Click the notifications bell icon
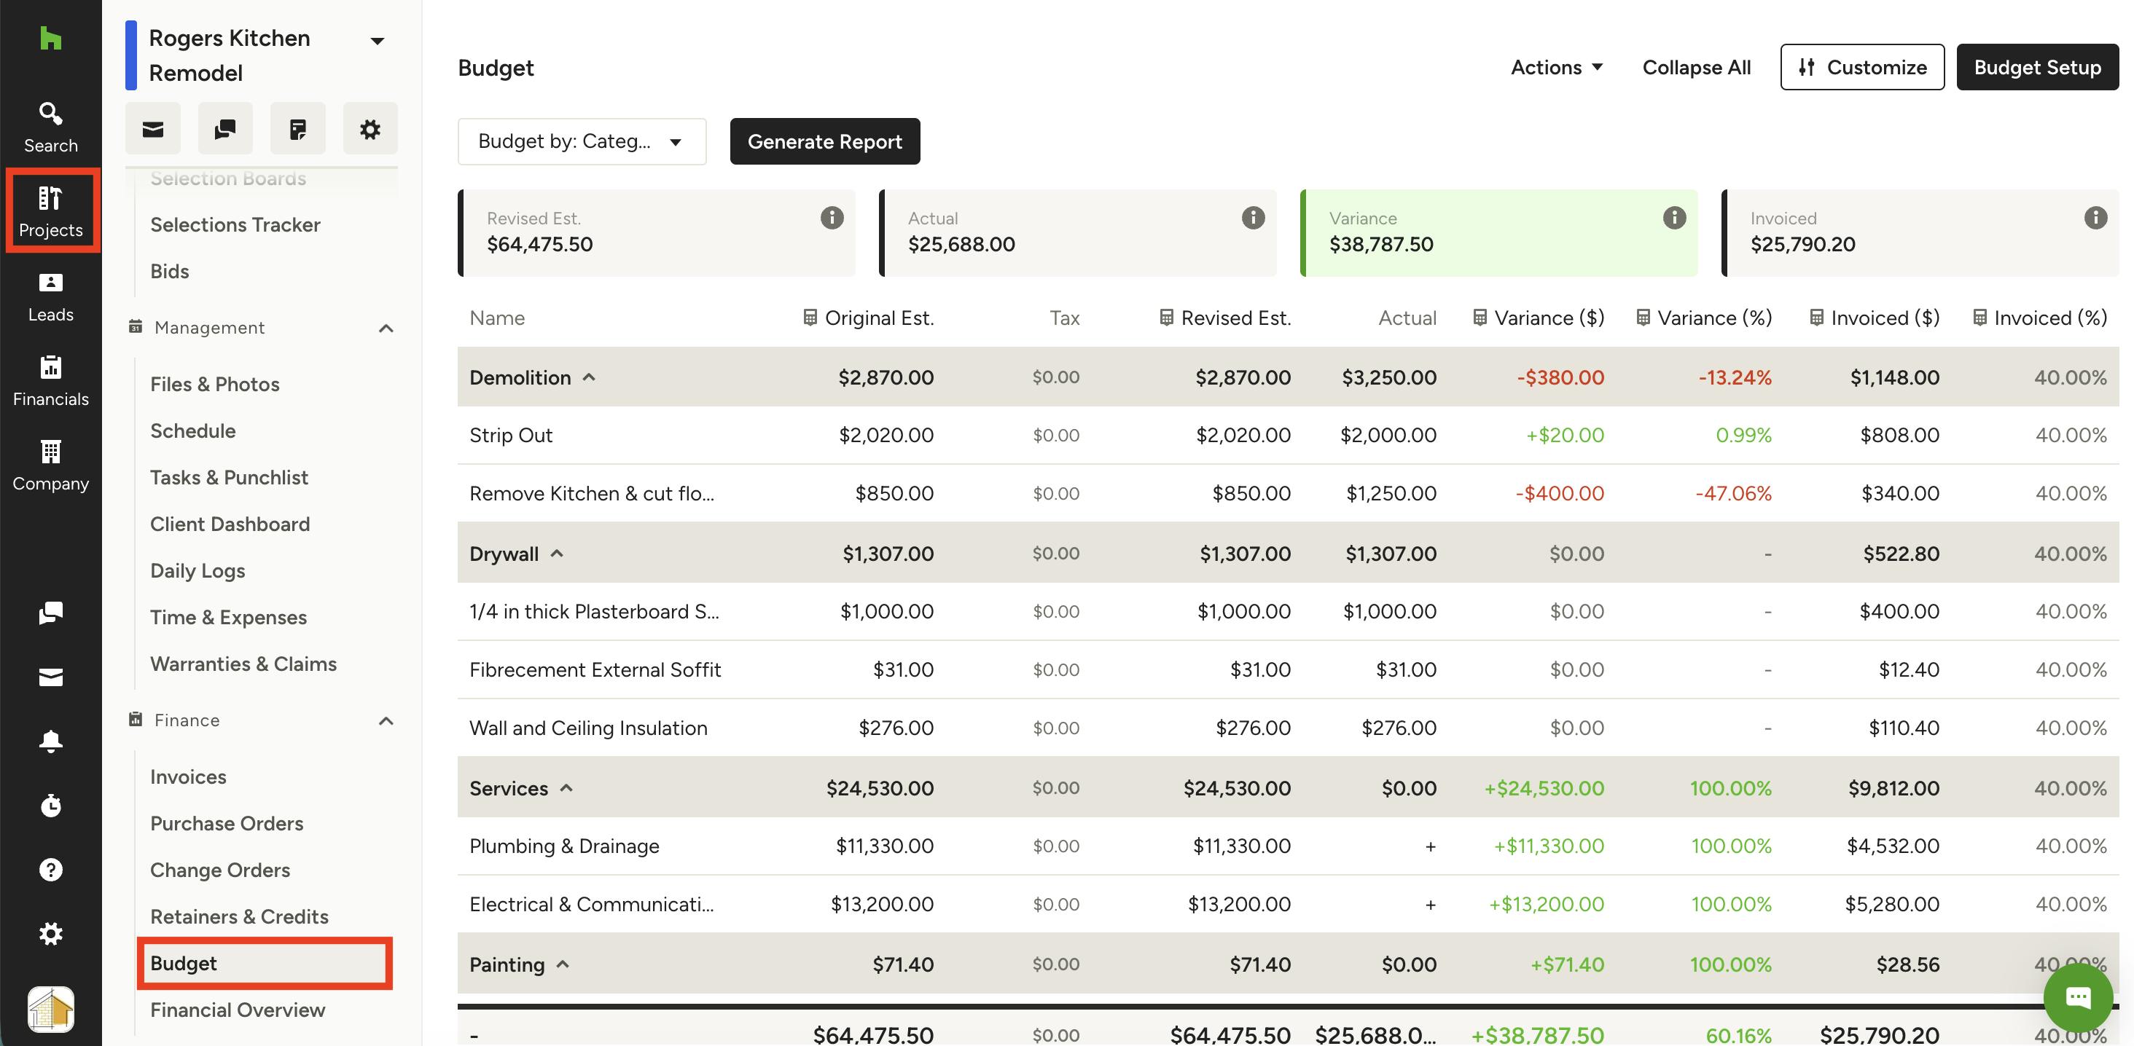2134x1046 pixels. tap(50, 740)
